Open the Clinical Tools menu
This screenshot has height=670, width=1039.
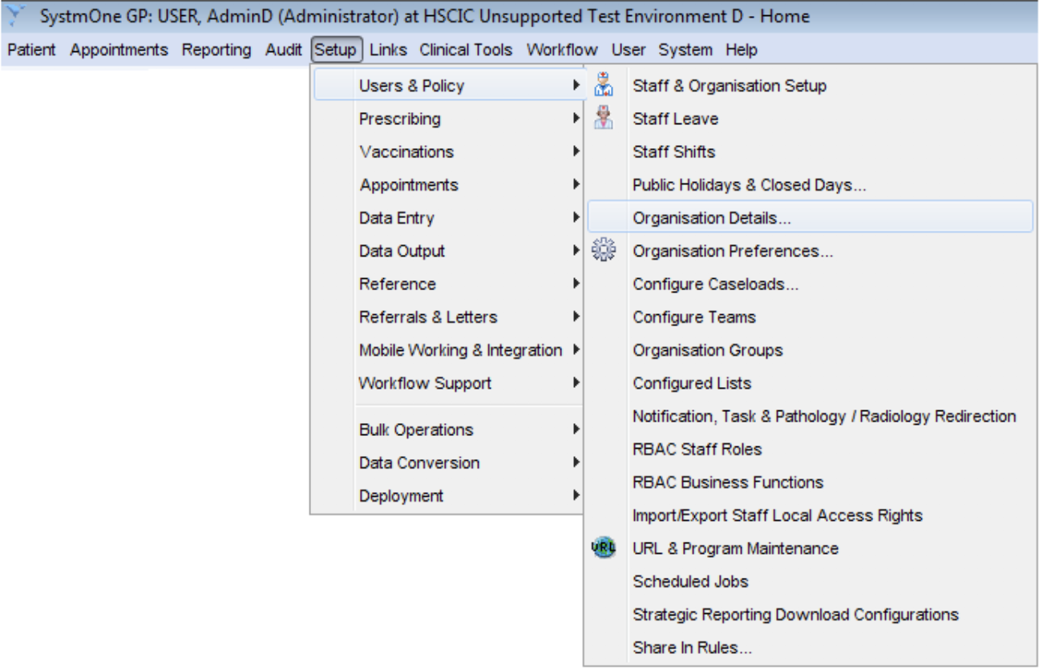tap(466, 50)
